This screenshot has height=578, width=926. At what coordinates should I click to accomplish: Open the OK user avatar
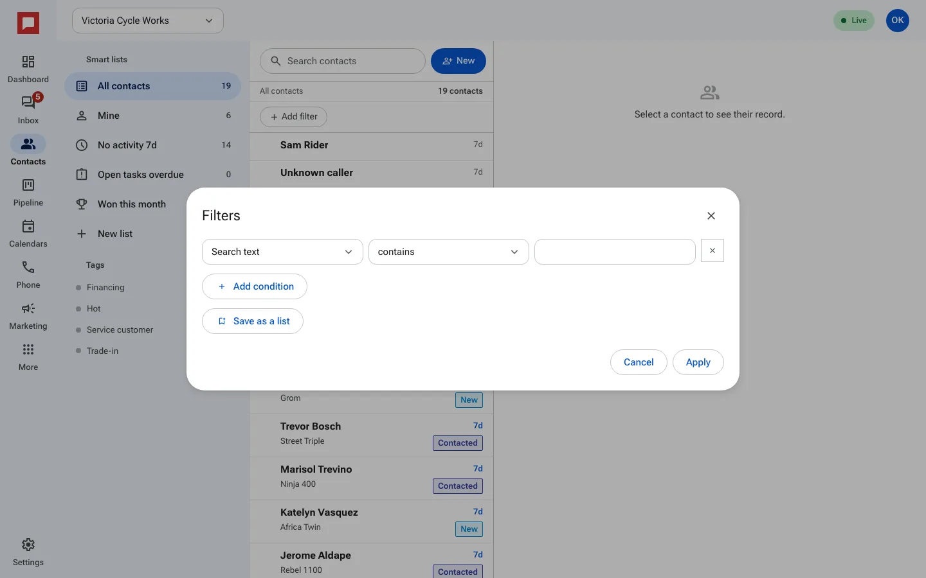click(898, 21)
